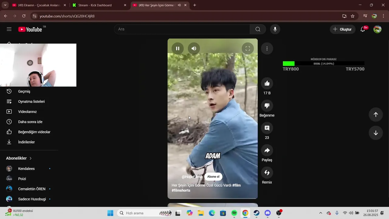389x219 pixels.
Task: Open the Chrome profile avatar
Action: (x=374, y=16)
